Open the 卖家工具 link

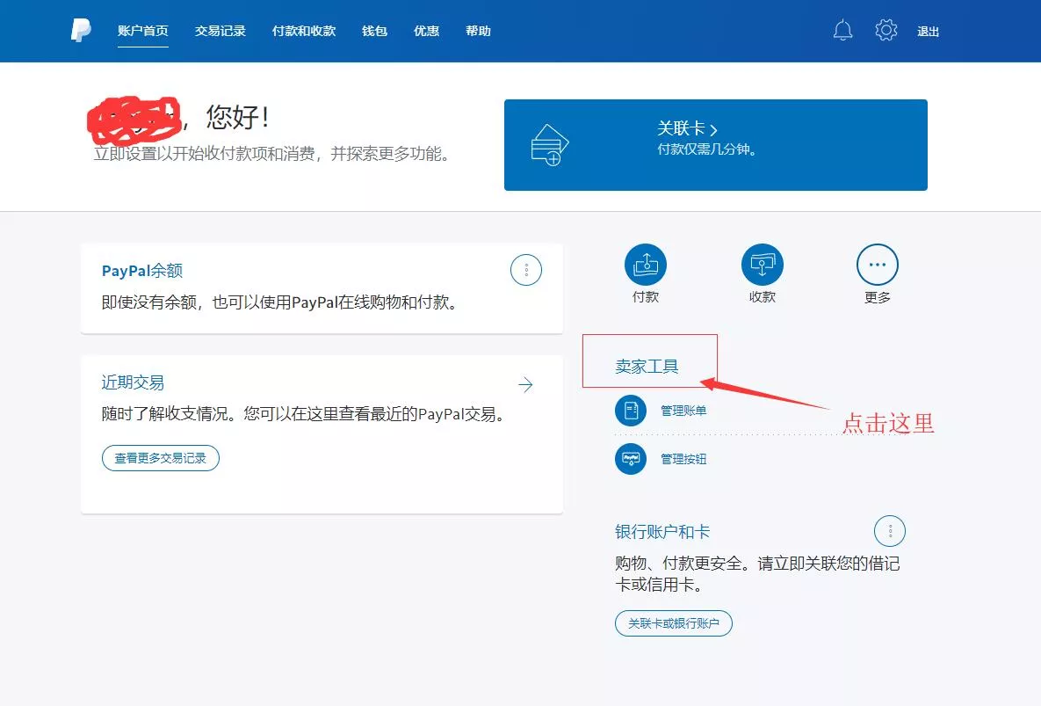(x=647, y=366)
